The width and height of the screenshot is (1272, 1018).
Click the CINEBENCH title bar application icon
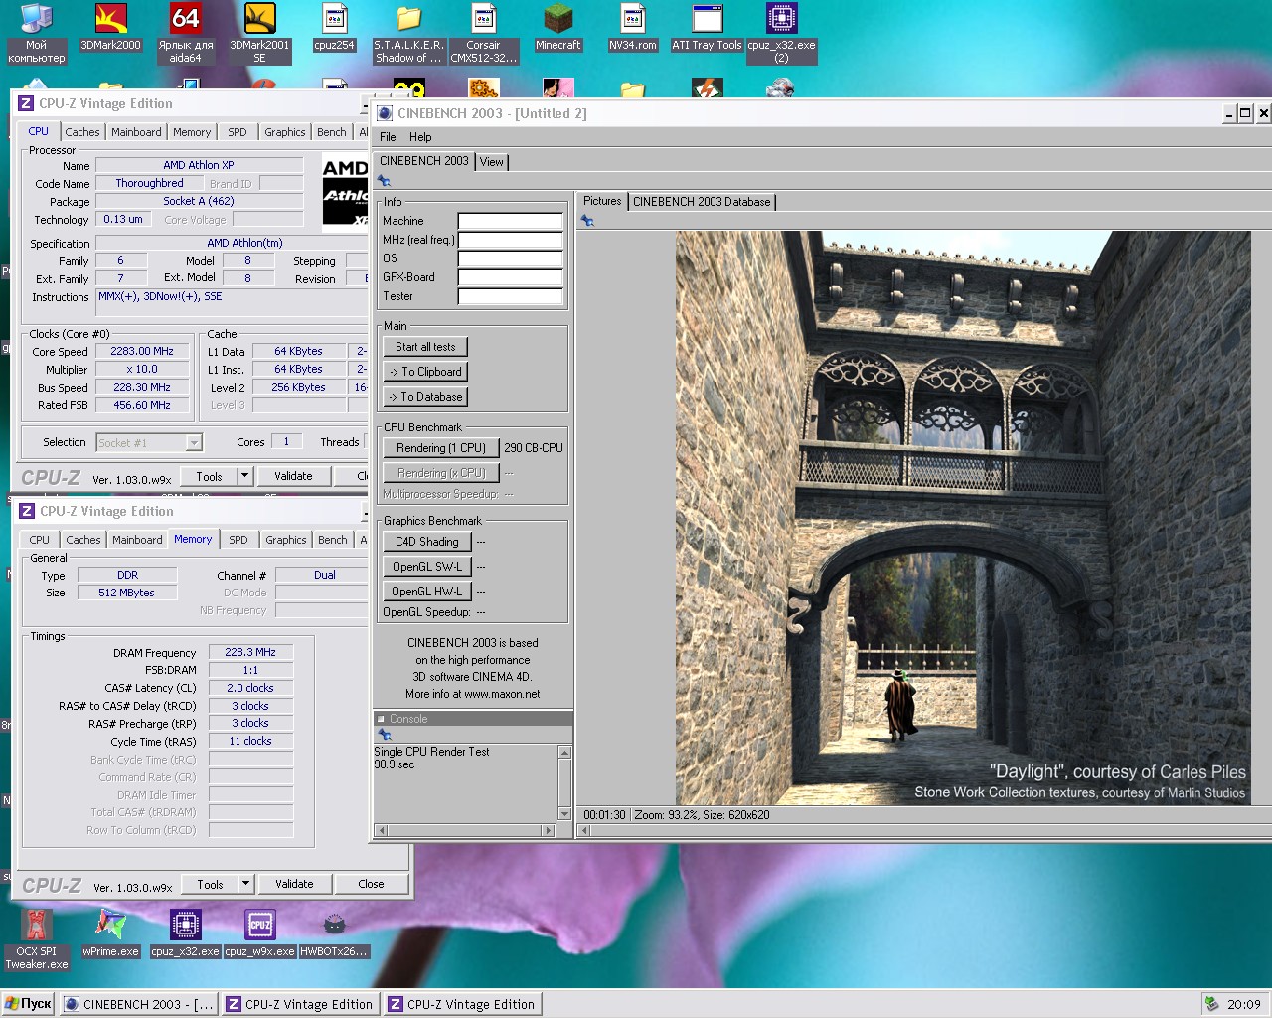pyautogui.click(x=385, y=113)
